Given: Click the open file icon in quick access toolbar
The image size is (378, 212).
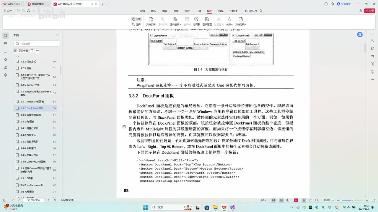Looking at the screenshot, I should click(18, 11).
